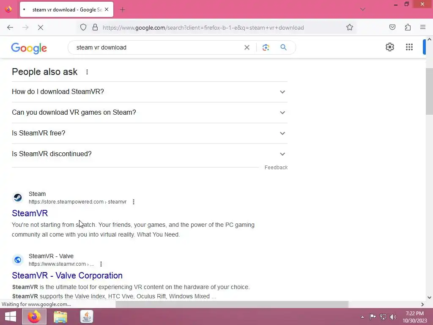433x325 pixels.
Task: Open the List all tabs chevron
Action: point(363,9)
